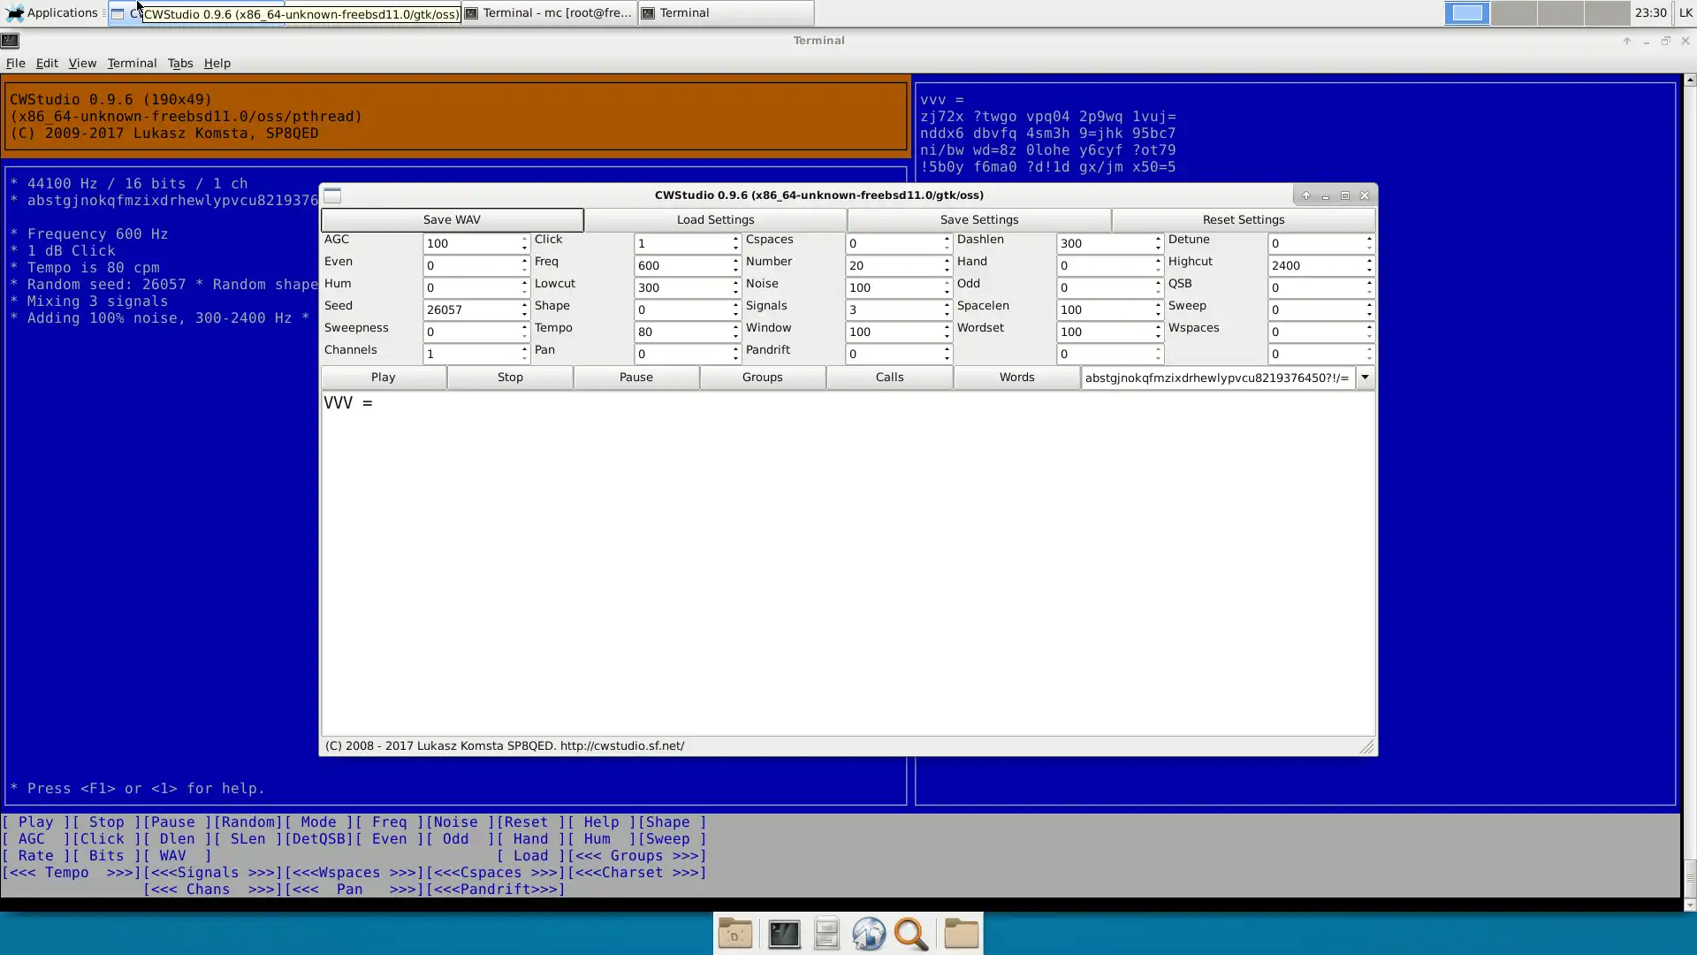
Task: Open the file manager cabinet icon
Action: point(826,934)
